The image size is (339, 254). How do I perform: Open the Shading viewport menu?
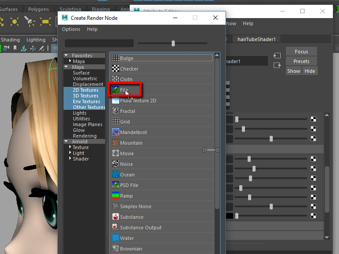(x=10, y=40)
